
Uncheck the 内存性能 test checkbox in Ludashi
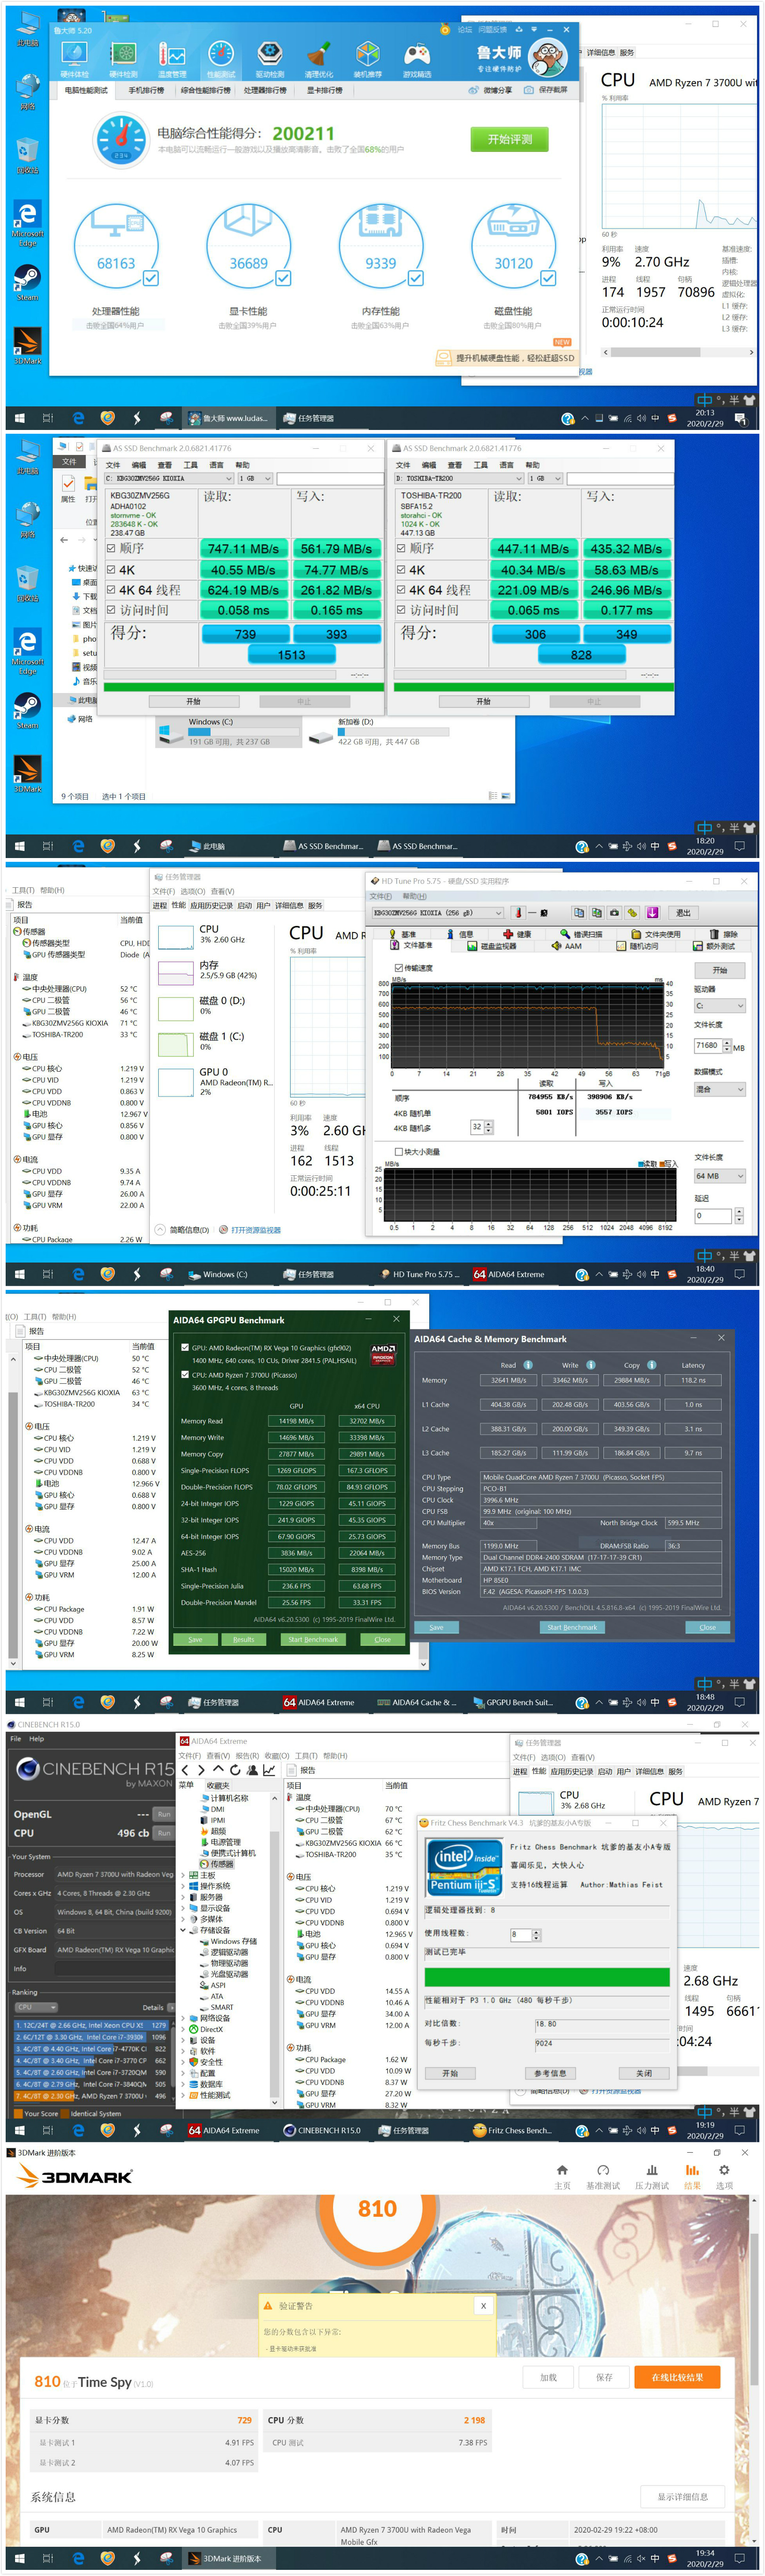[415, 278]
